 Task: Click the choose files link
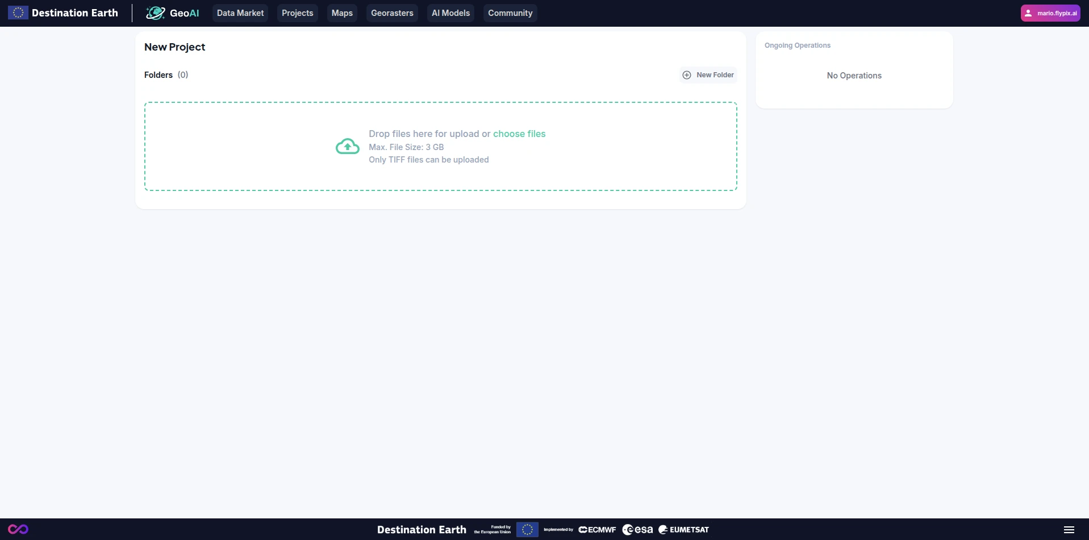click(x=519, y=134)
